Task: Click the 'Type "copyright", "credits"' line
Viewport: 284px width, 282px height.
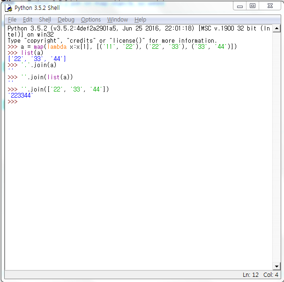Action: pyautogui.click(x=112, y=41)
